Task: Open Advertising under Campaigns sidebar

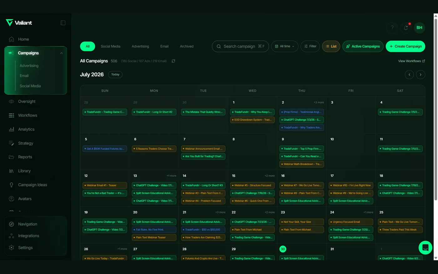Action: coord(29,66)
